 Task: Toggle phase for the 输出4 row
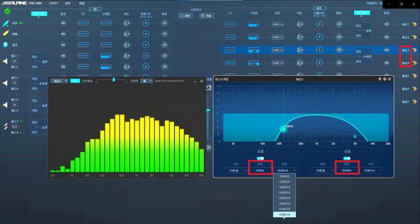300,63
